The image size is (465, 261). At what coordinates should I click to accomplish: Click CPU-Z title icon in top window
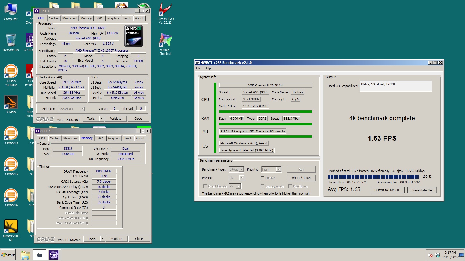pyautogui.click(x=37, y=11)
